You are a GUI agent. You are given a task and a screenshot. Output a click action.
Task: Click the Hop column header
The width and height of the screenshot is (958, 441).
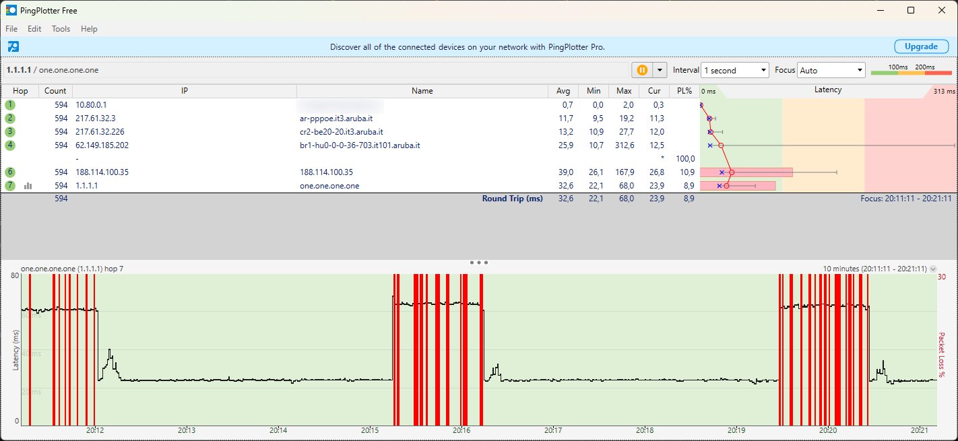pos(20,91)
